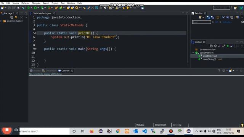Open the Run menu

63,3
